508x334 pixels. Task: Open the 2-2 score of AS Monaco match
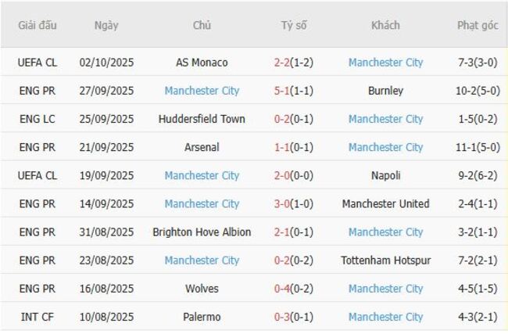coord(282,63)
